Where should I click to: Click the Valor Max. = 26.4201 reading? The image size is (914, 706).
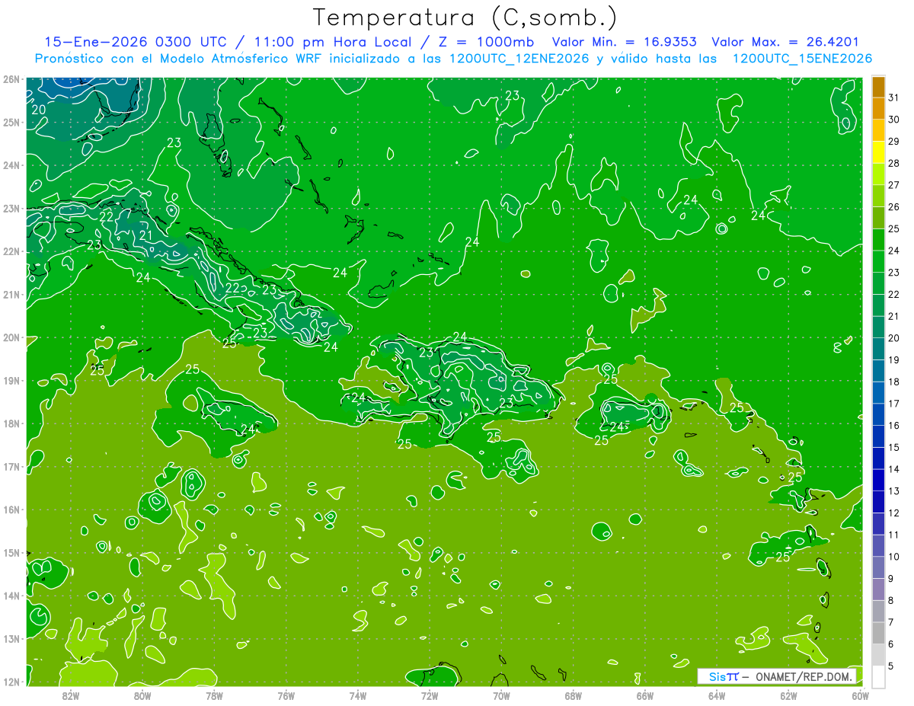coord(785,42)
